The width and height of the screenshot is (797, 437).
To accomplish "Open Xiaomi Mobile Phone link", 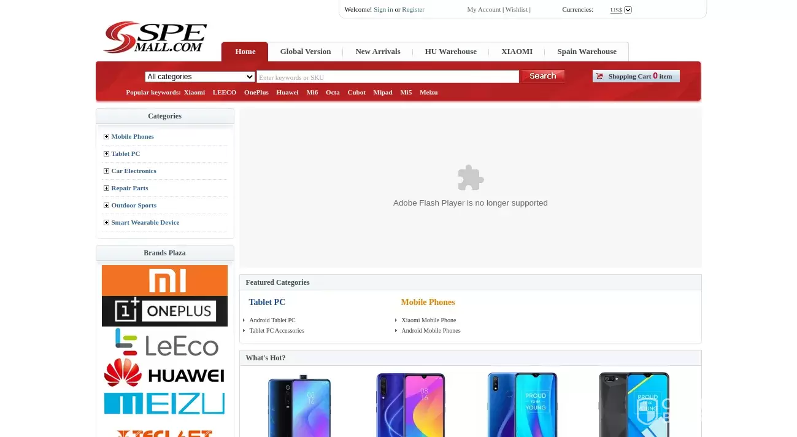I will tap(429, 320).
